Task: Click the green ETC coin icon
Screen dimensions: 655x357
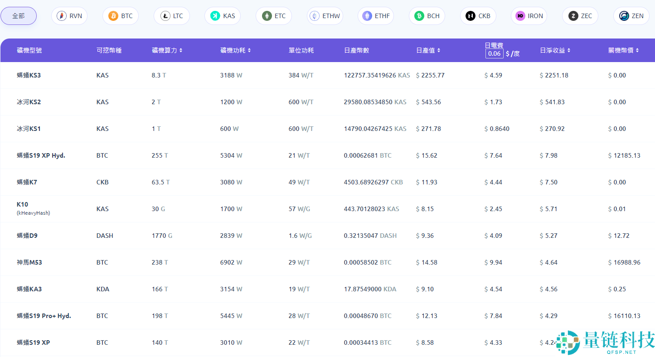Action: pyautogui.click(x=266, y=16)
